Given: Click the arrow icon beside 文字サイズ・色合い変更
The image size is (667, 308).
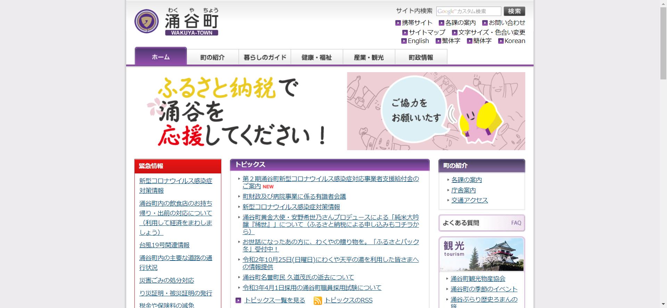Looking at the screenshot, I should [x=454, y=33].
